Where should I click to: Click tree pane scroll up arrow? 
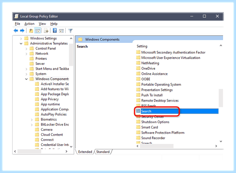tap(71, 39)
